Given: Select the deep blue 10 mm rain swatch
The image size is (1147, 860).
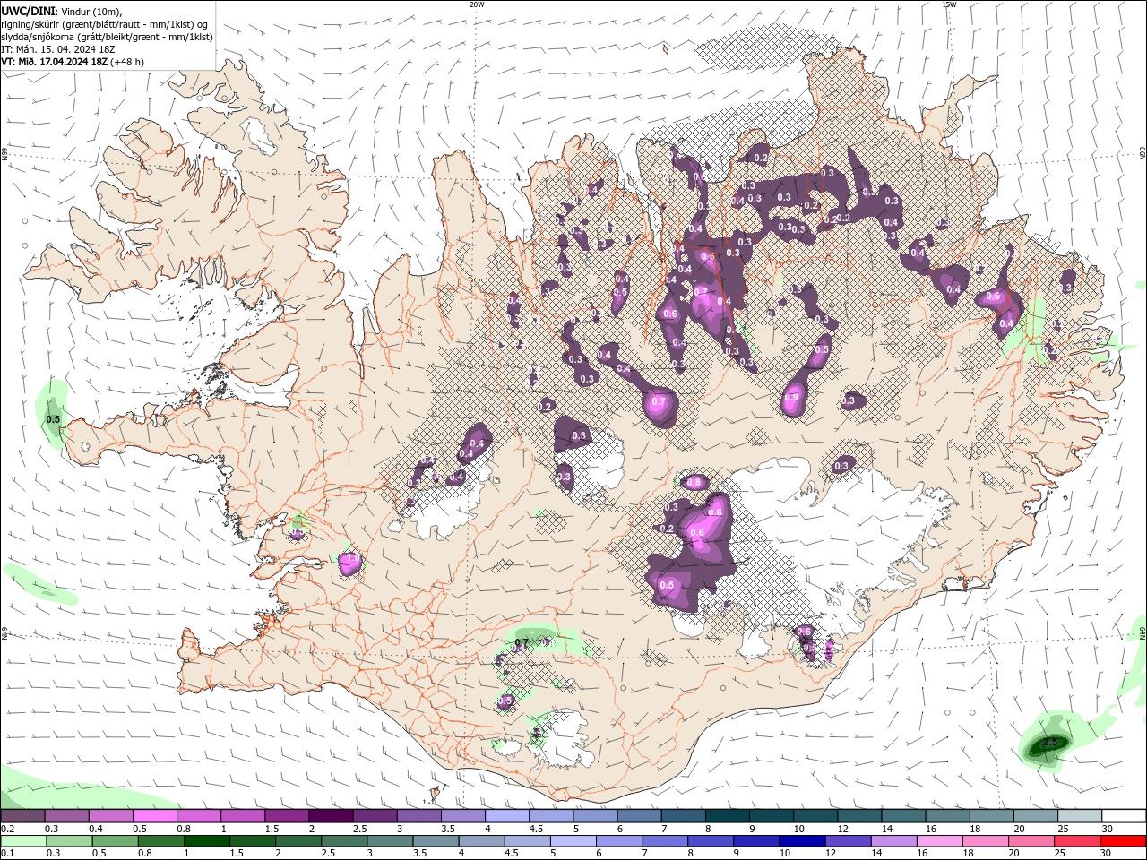Looking at the screenshot, I should 800,841.
